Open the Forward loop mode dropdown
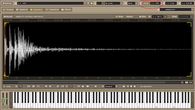 [116, 86]
